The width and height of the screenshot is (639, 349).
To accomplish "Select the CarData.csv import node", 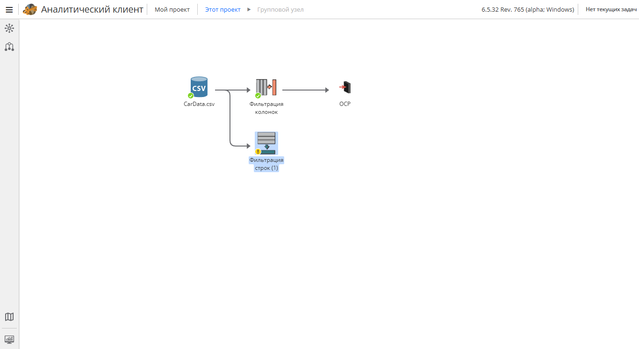I will pyautogui.click(x=199, y=88).
